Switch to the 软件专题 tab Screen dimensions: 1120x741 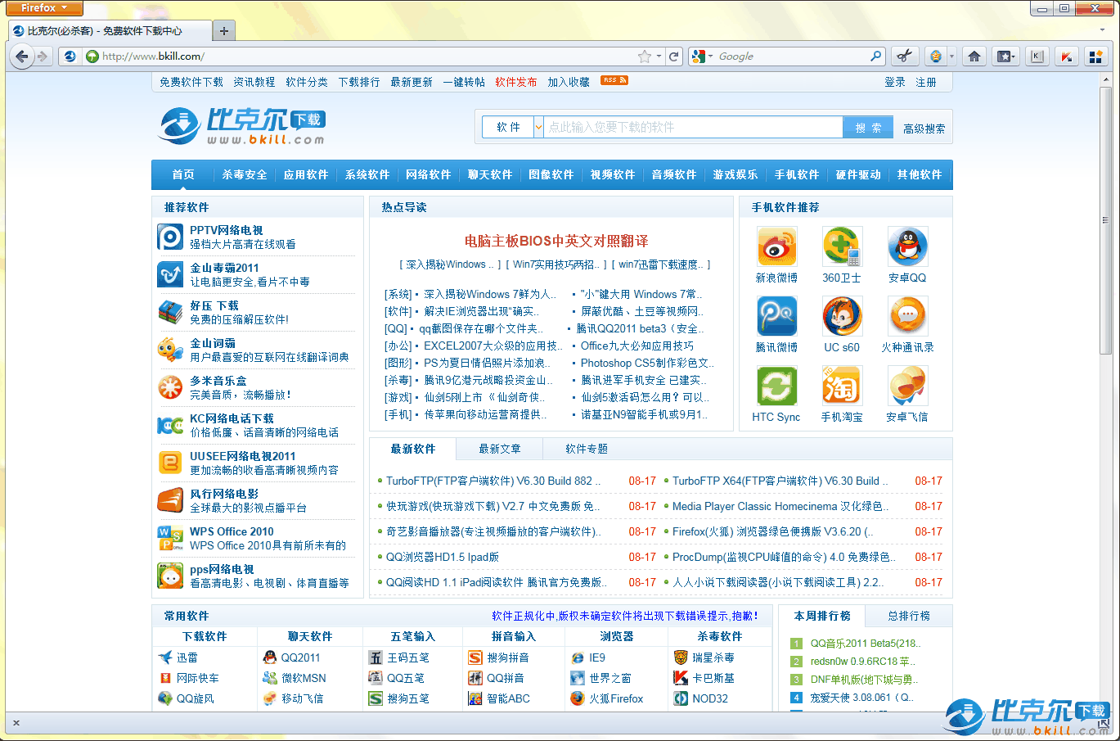586,449
